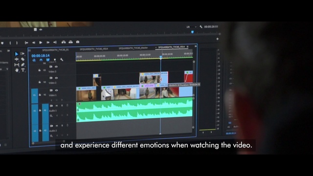Select the Razor tool
313x176 pixels.
pyautogui.click(x=22, y=59)
